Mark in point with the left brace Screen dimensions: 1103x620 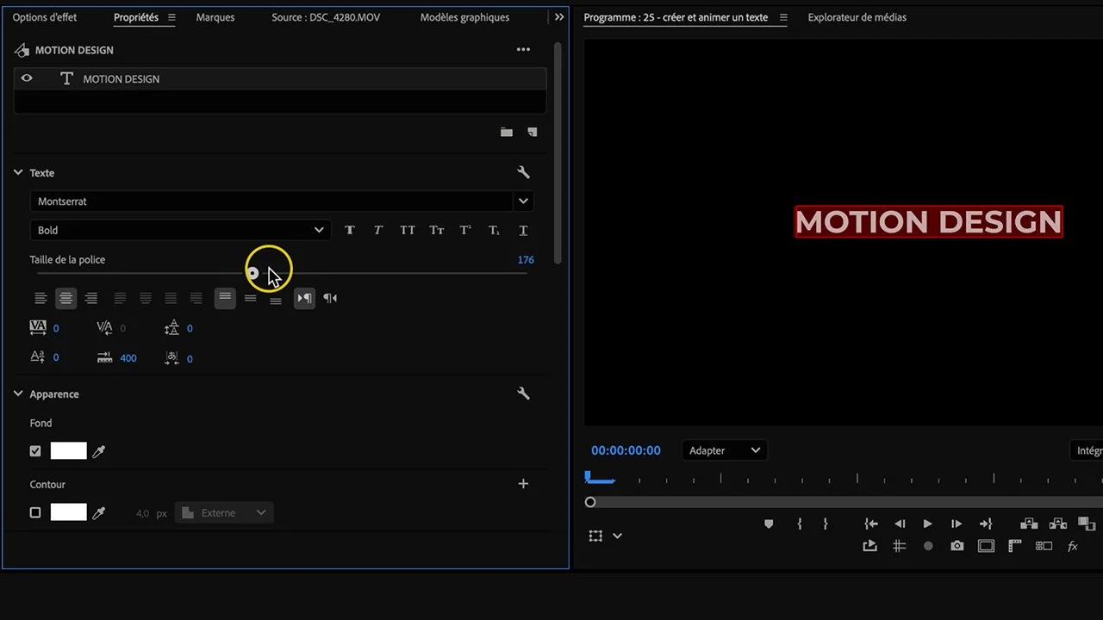coord(800,524)
